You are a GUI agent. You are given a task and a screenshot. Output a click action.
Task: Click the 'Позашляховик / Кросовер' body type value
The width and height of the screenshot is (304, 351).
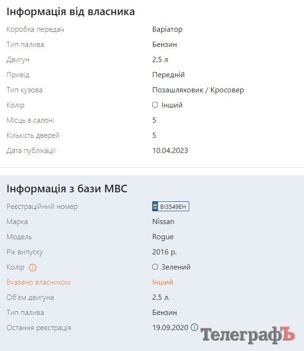pyautogui.click(x=198, y=90)
